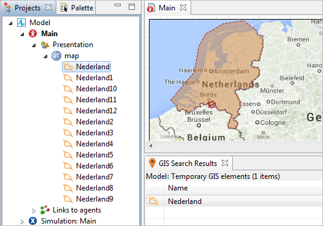323x226 pixels.
Task: Click the Main agent icon in tree
Action: pos(32,34)
